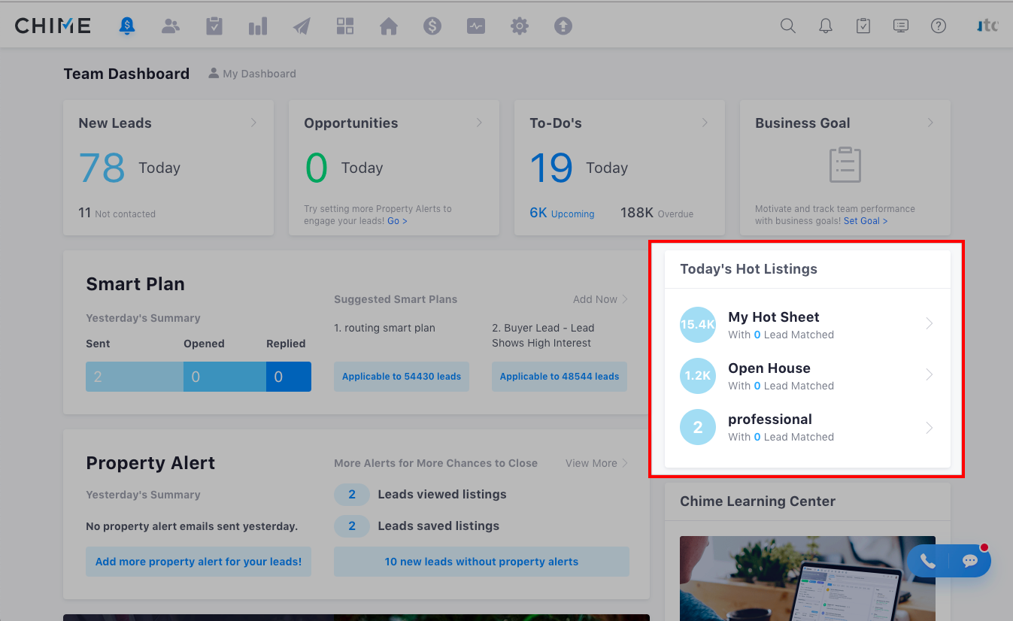Click Applicable to 54430 leads button
1013x621 pixels.
tap(401, 377)
